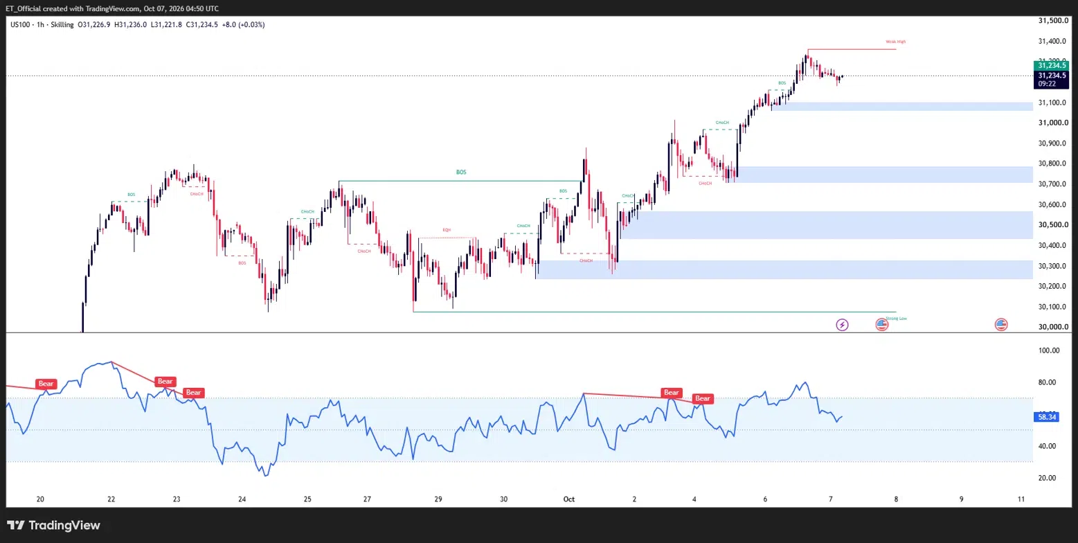1078x543 pixels.
Task: Click the 31,000.0 price axis label
Action: click(x=1052, y=123)
